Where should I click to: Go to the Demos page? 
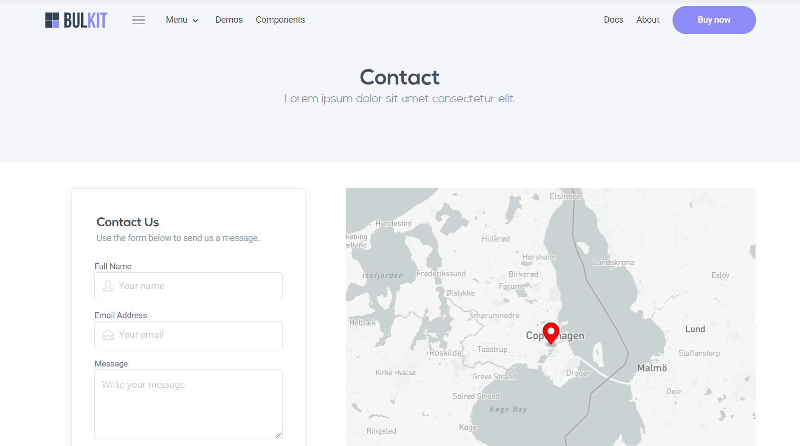pos(229,20)
